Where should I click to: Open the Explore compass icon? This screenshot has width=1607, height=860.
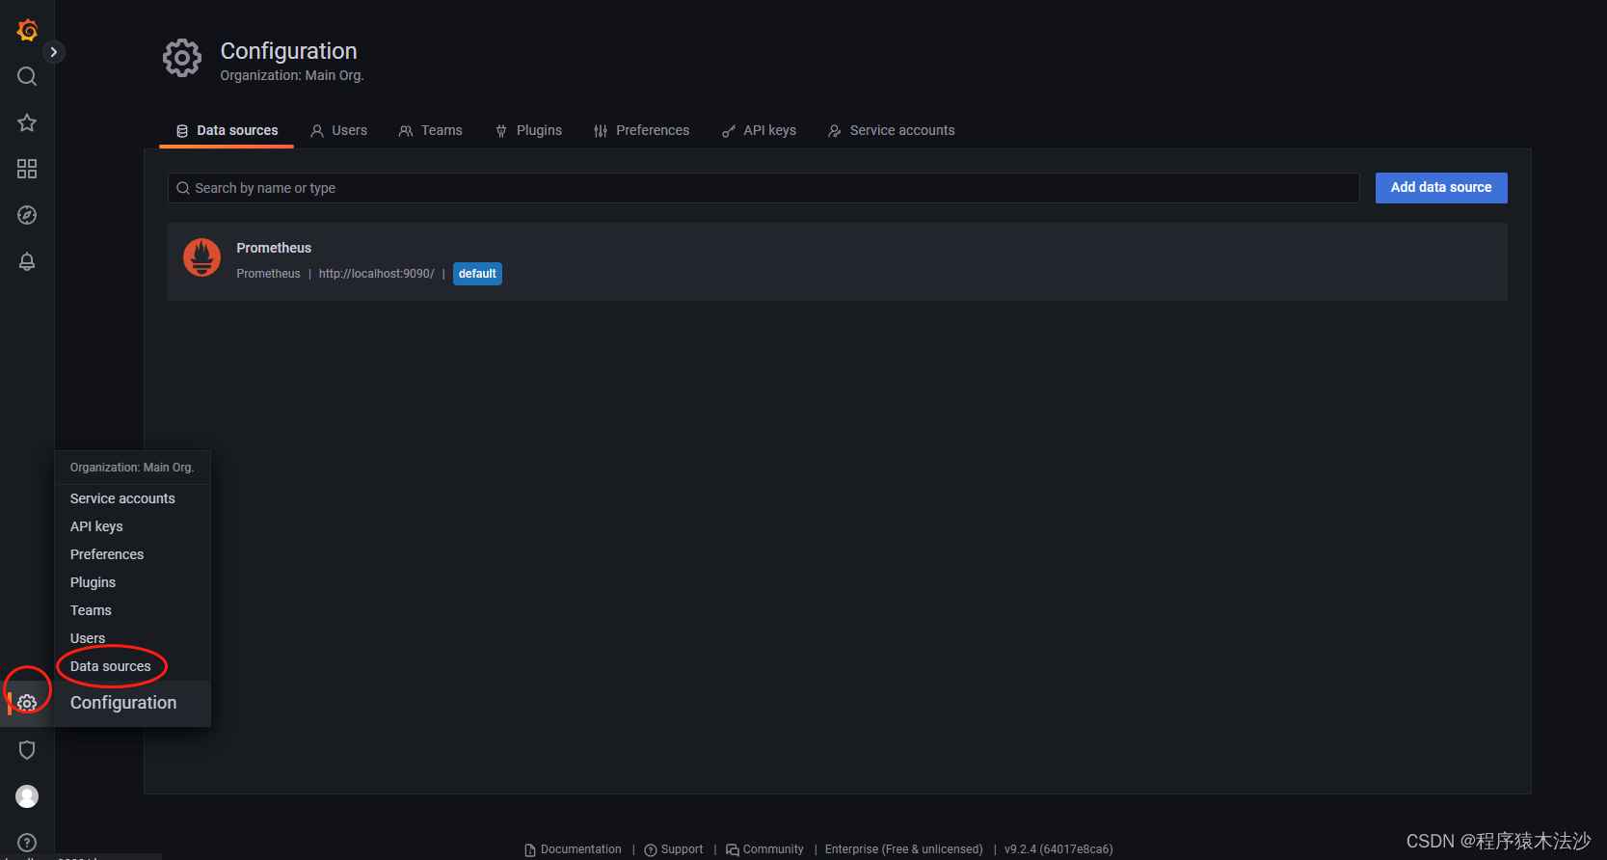click(x=27, y=215)
